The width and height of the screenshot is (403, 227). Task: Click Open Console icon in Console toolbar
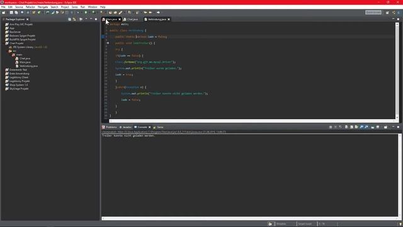[x=385, y=127]
